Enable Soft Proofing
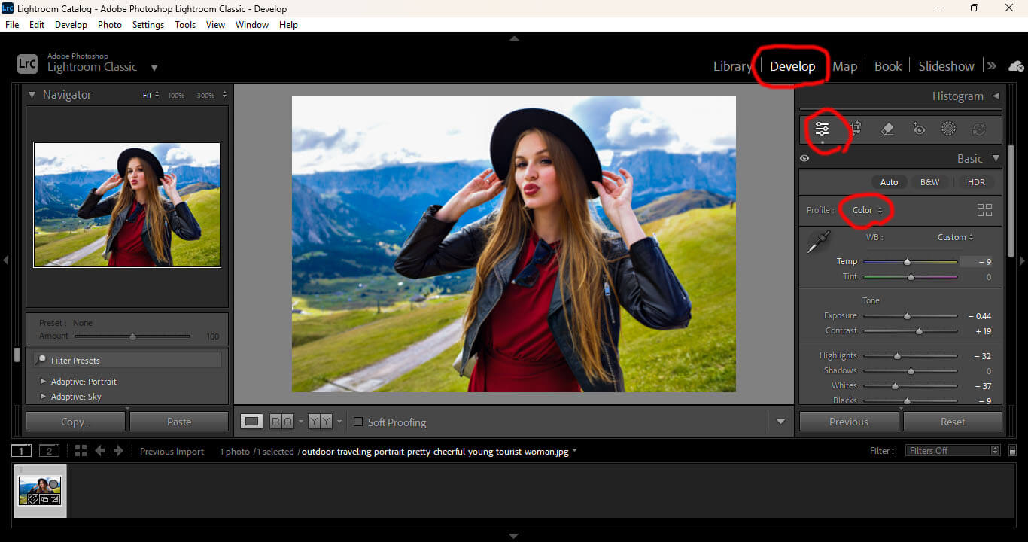Screen dimensions: 1028x542 (x=357, y=422)
